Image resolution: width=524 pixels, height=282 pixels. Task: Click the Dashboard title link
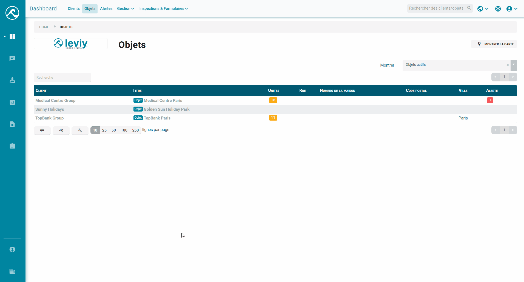(43, 8)
